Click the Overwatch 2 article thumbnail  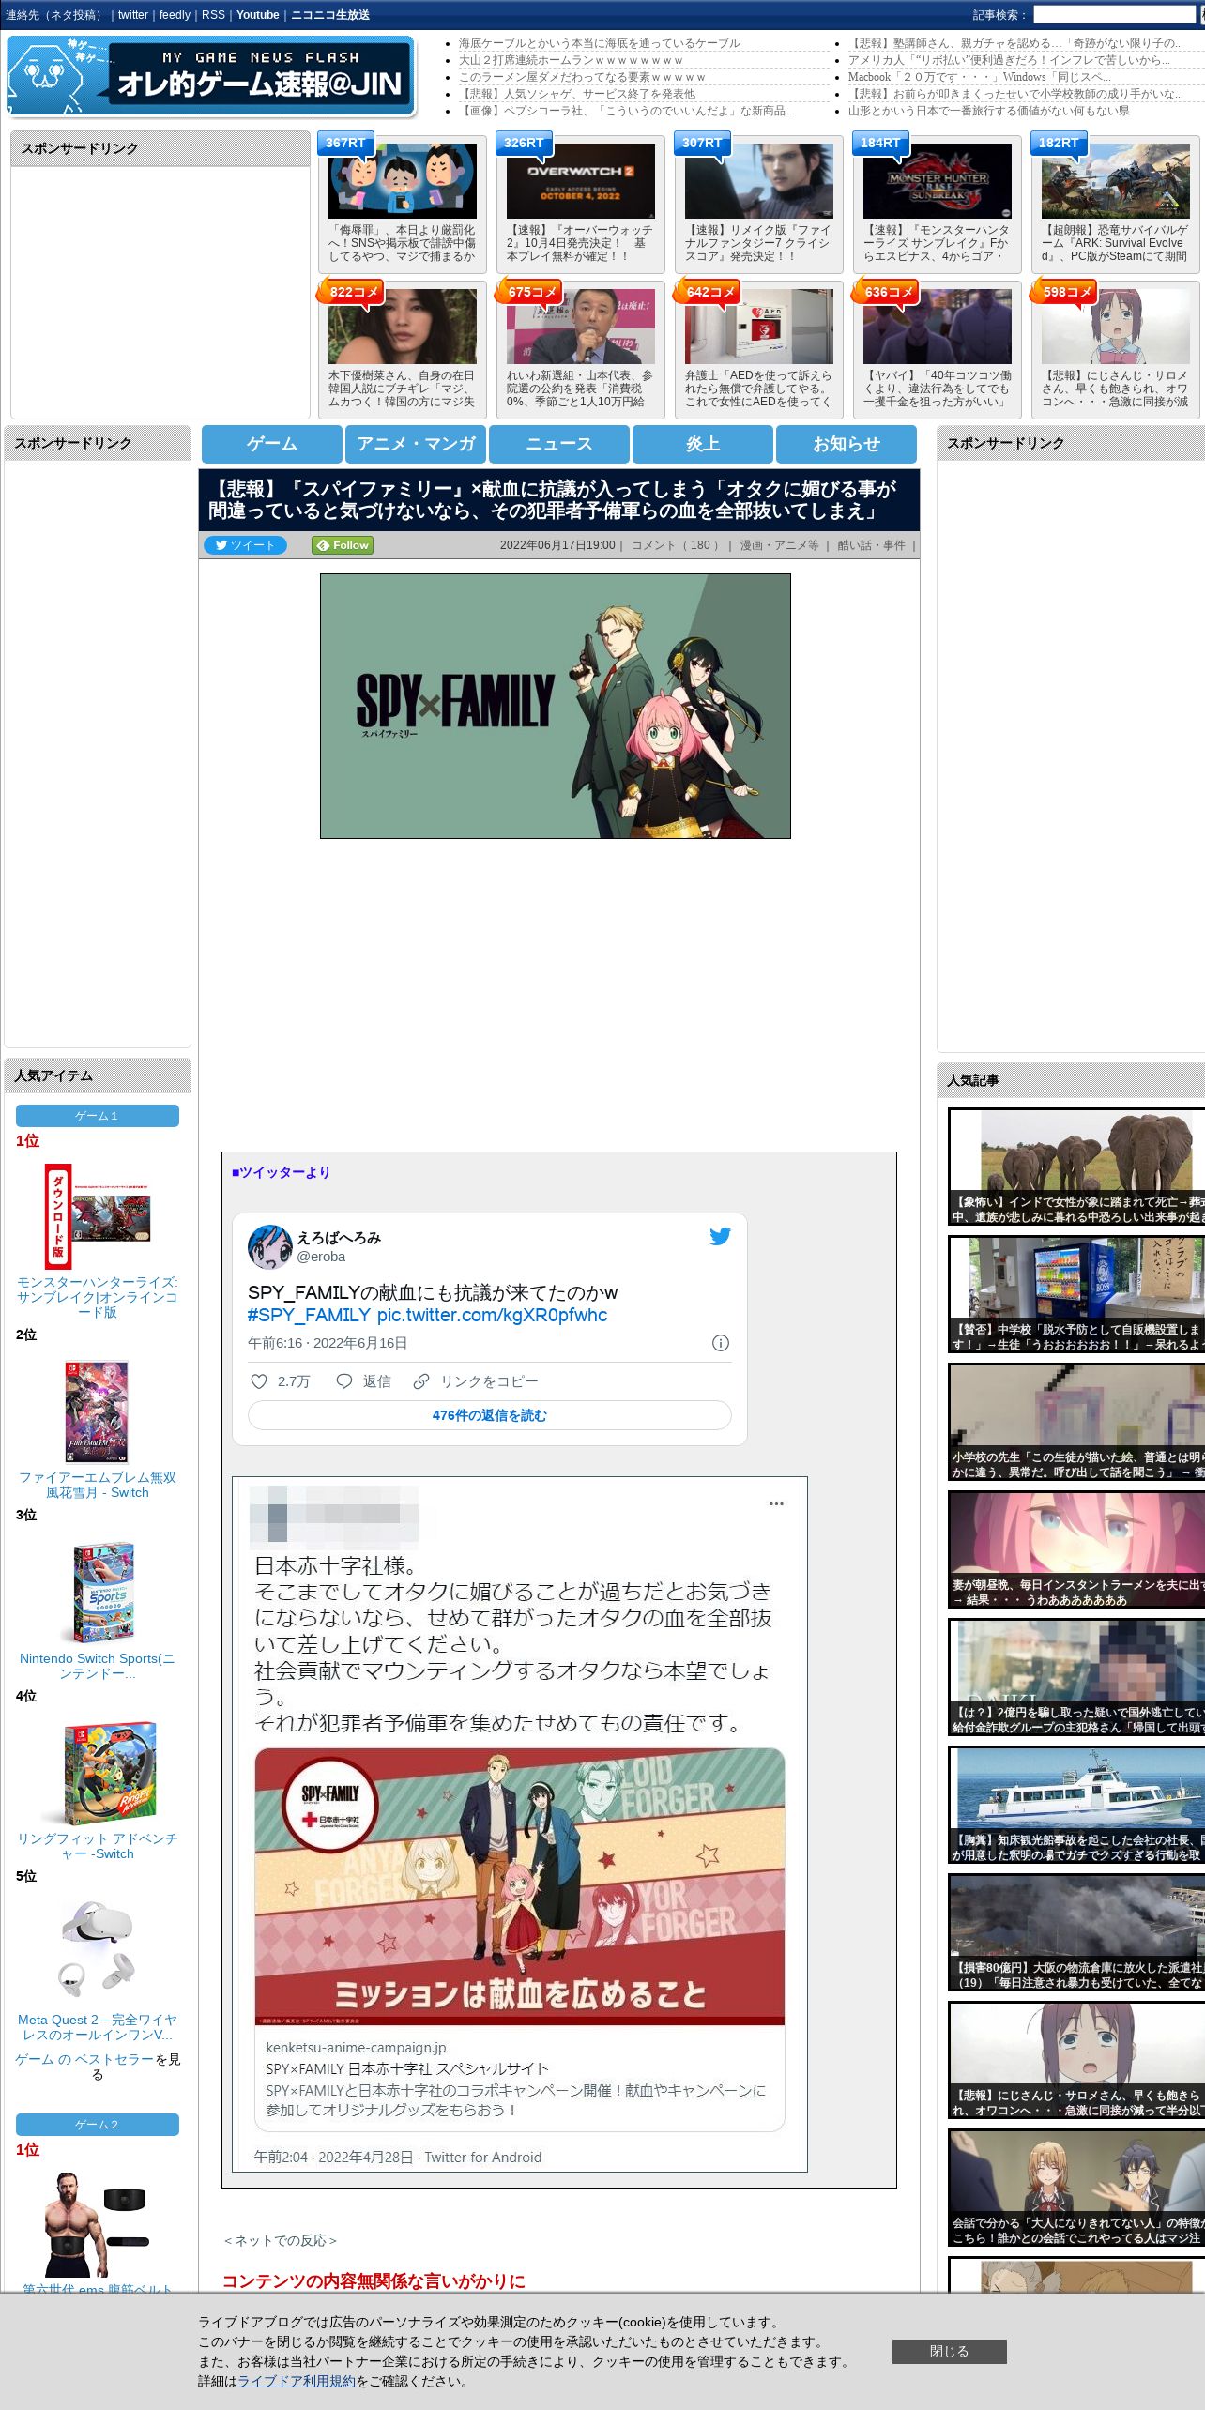click(x=581, y=181)
